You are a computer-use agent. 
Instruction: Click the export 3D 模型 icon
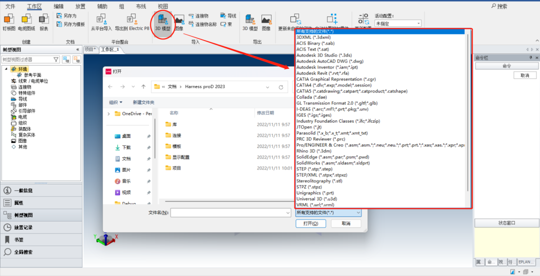click(250, 19)
